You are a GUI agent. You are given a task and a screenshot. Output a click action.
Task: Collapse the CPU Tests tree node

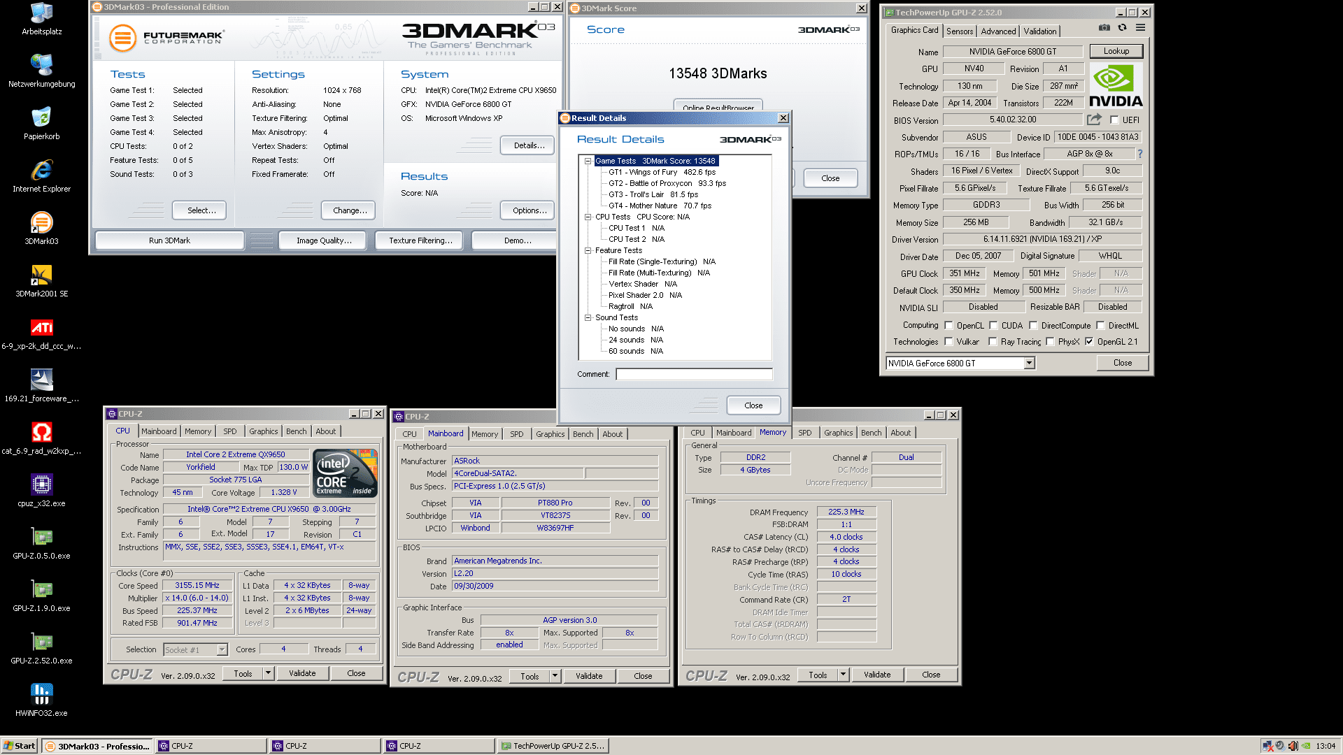point(588,217)
